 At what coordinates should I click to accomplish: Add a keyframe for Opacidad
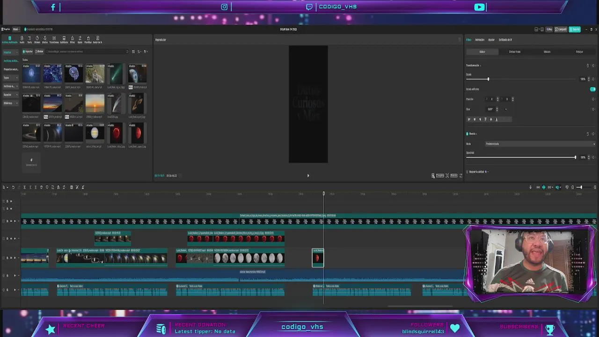(x=593, y=157)
